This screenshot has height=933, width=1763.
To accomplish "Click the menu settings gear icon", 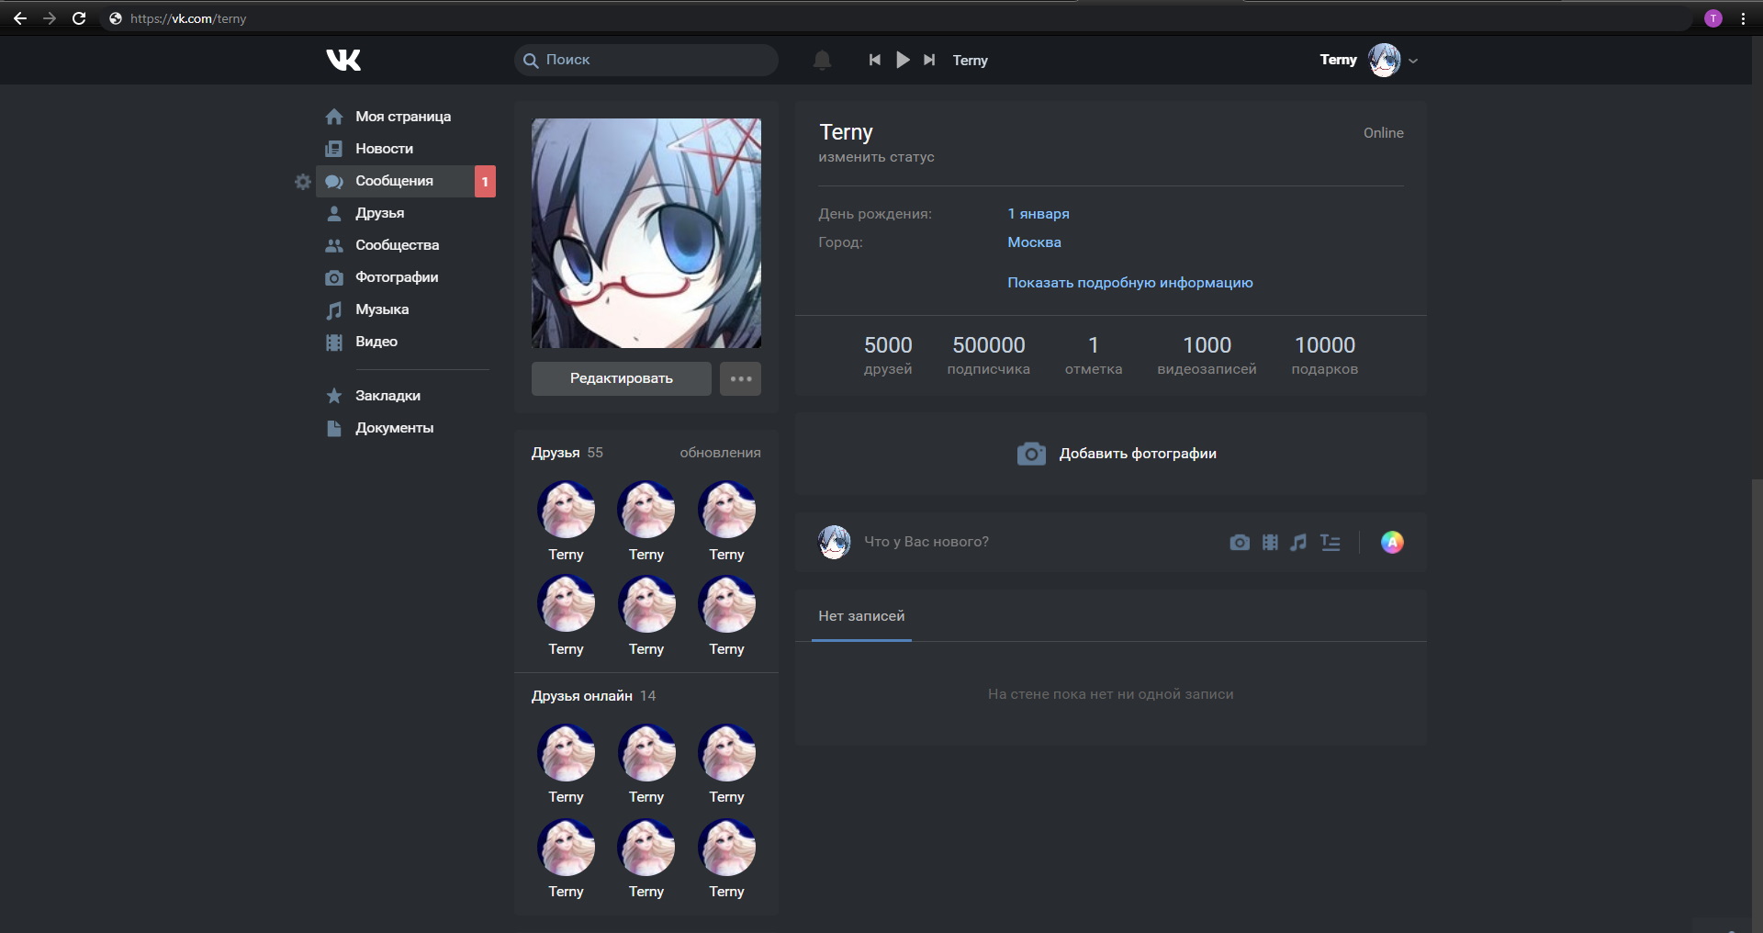I will point(303,182).
